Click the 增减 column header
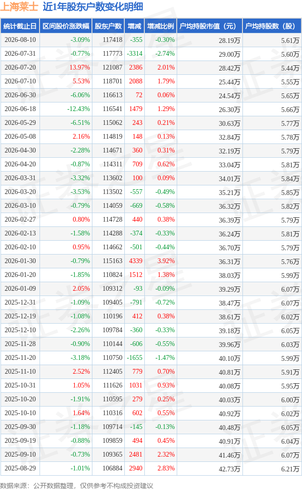 coord(135,26)
